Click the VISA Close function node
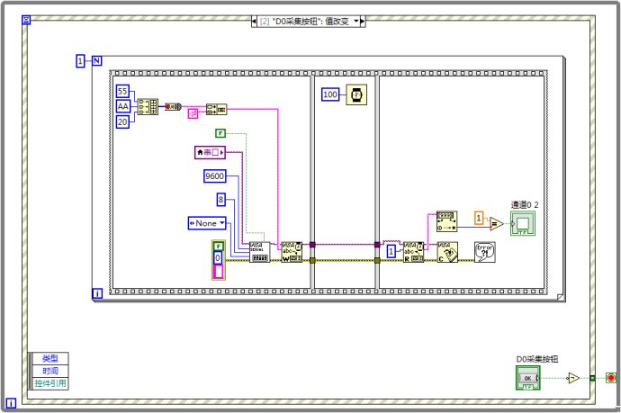The height and width of the screenshot is (413, 621). pyautogui.click(x=446, y=251)
